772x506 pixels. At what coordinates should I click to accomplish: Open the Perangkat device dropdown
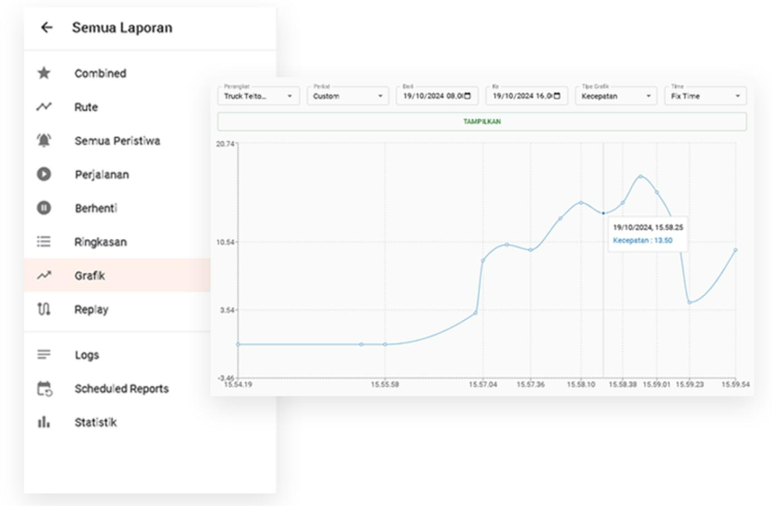(x=258, y=96)
